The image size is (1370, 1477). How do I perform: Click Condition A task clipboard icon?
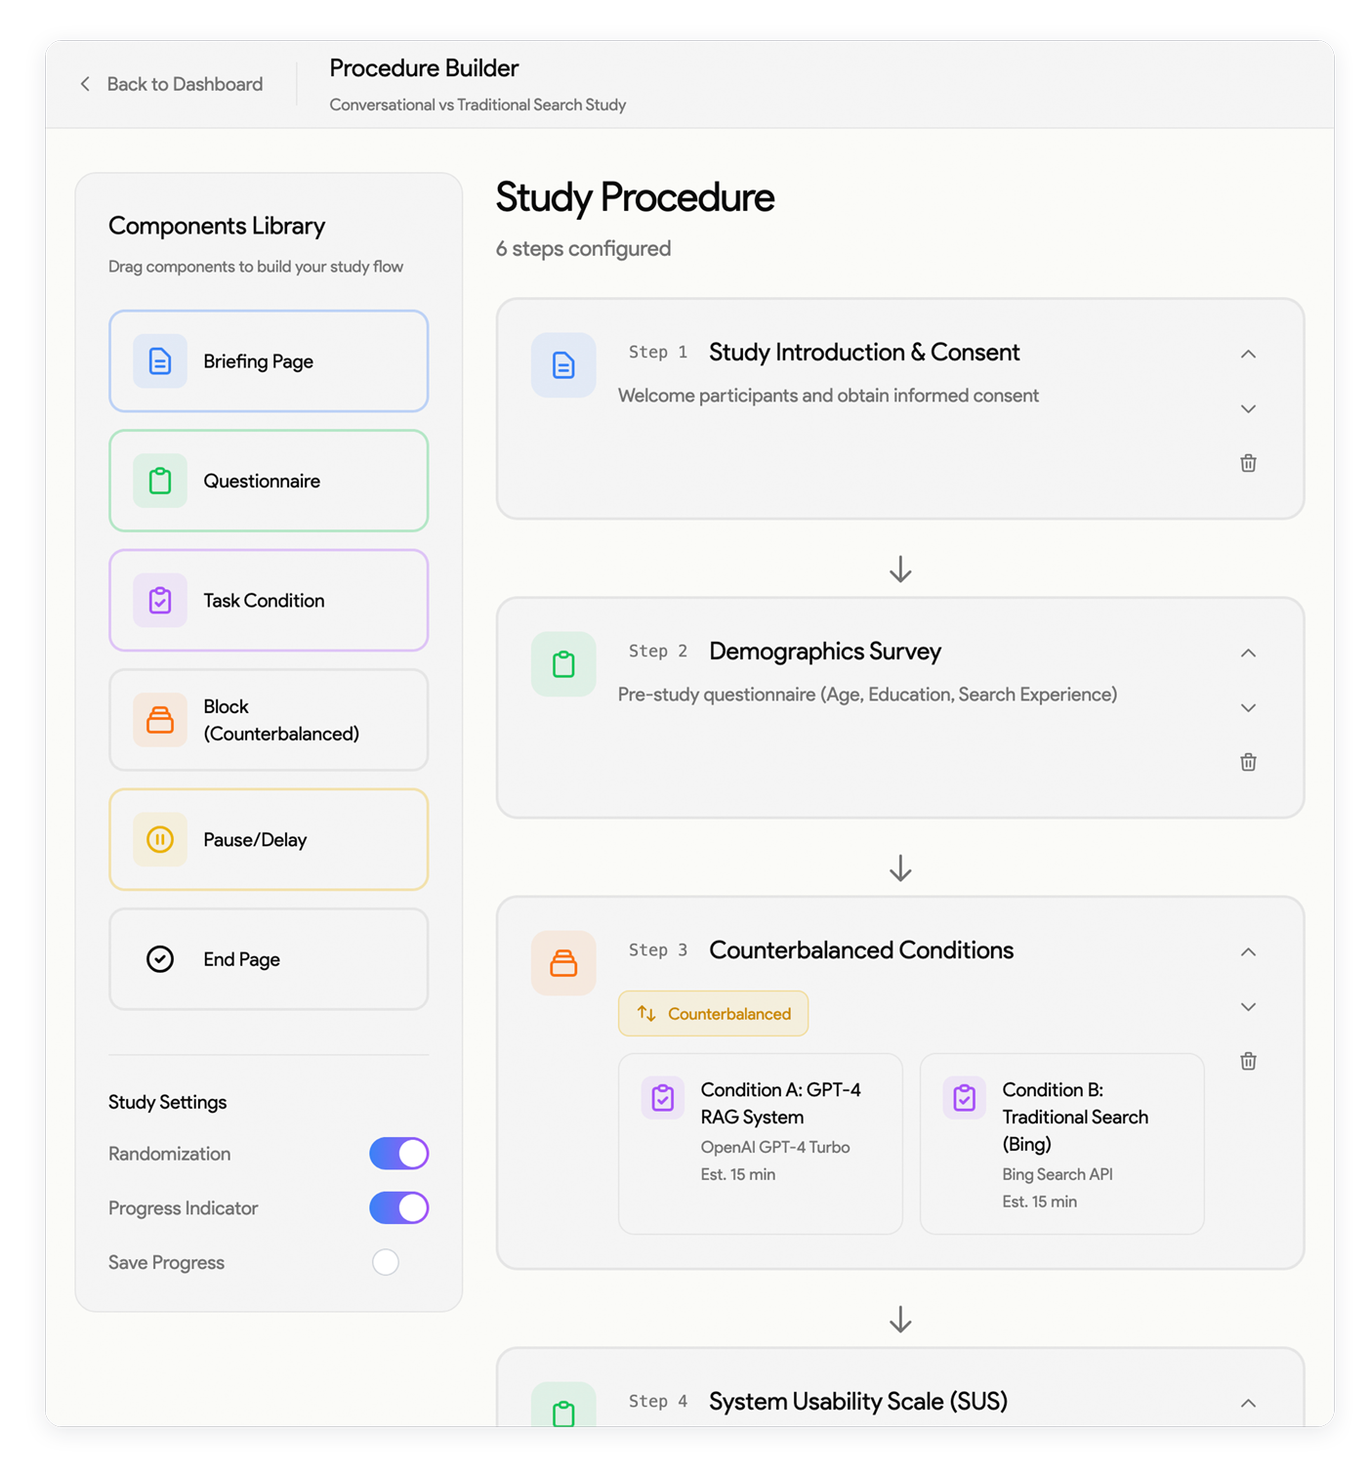point(662,1098)
